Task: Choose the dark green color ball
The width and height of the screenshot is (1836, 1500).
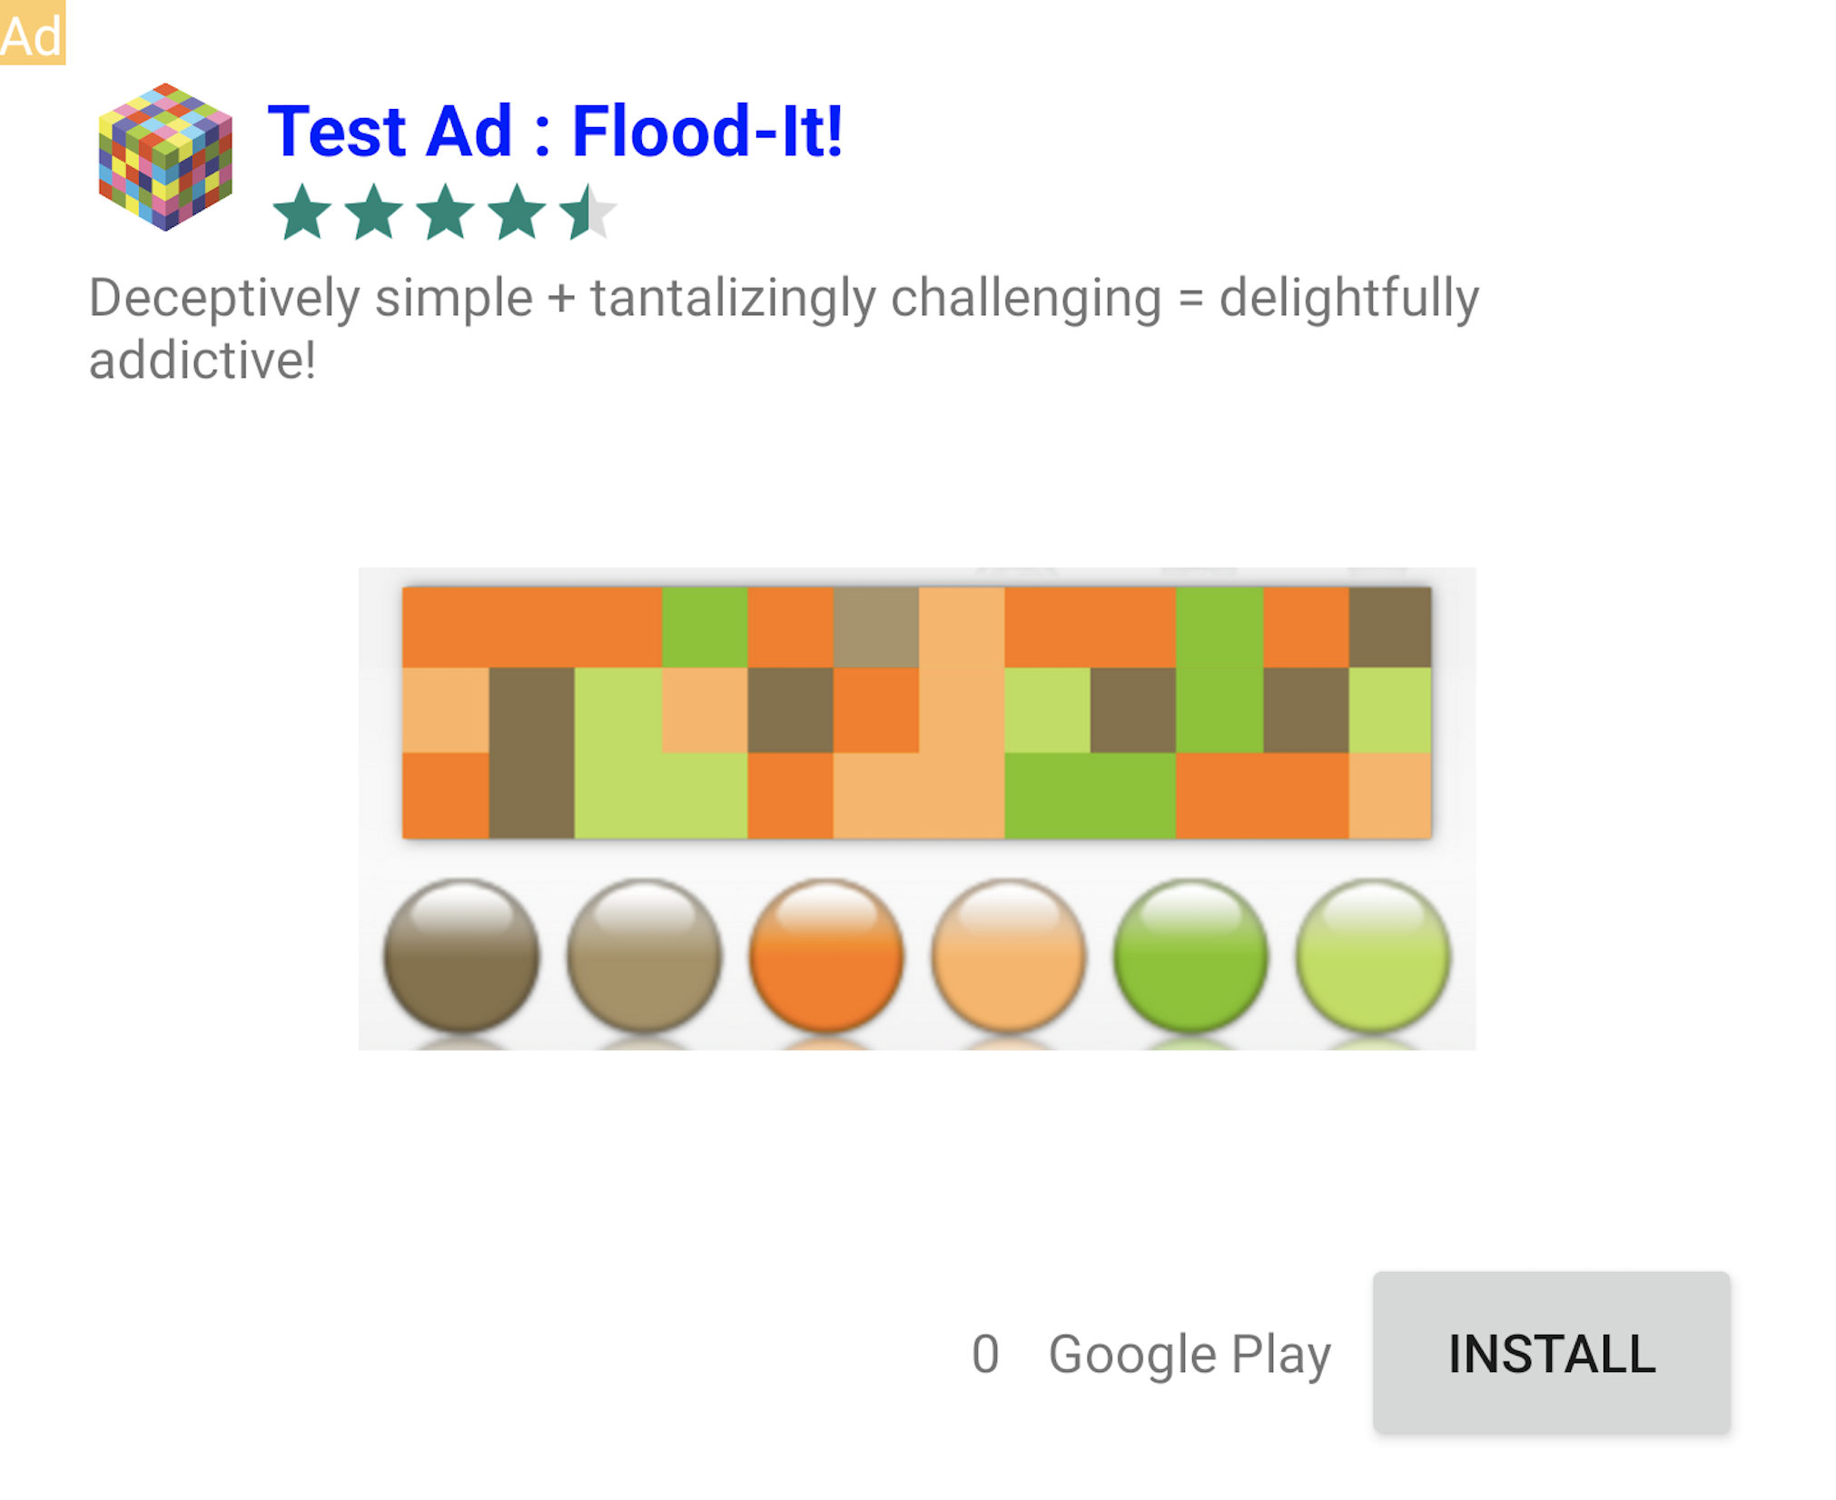Action: coord(1190,955)
